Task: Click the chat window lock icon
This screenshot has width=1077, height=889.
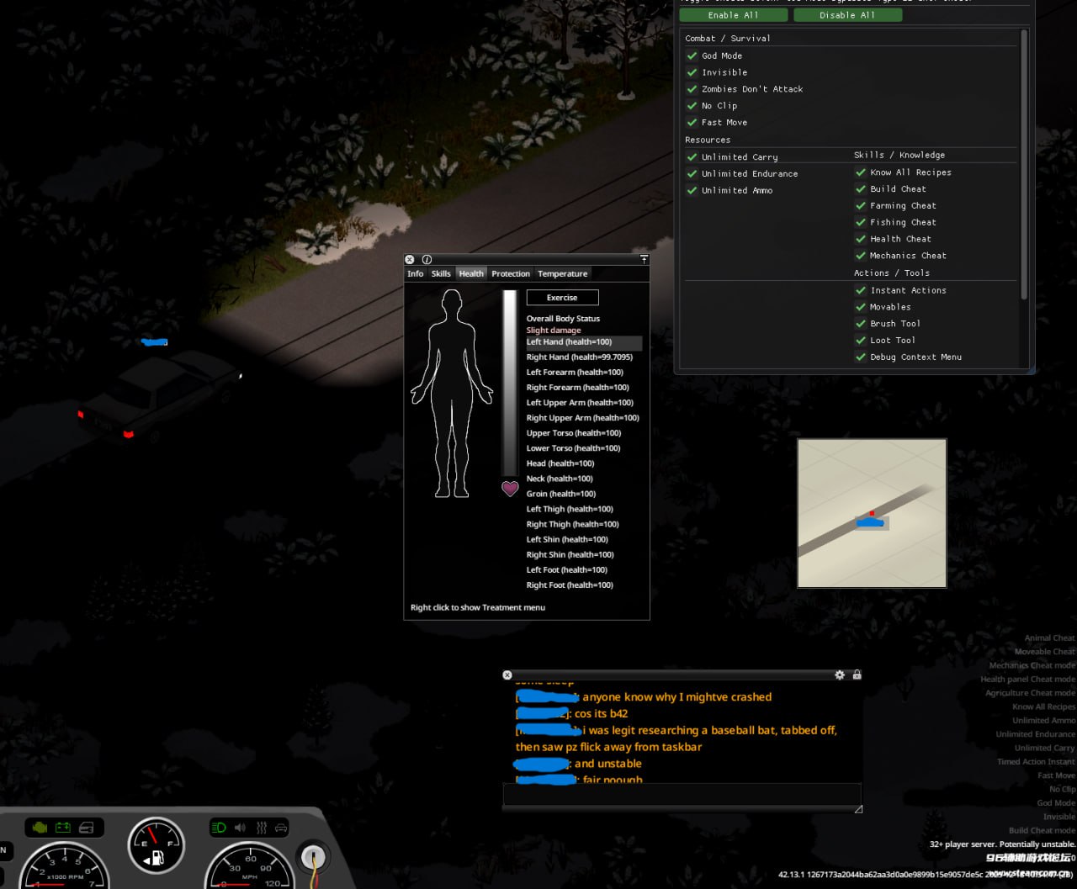Action: click(857, 675)
